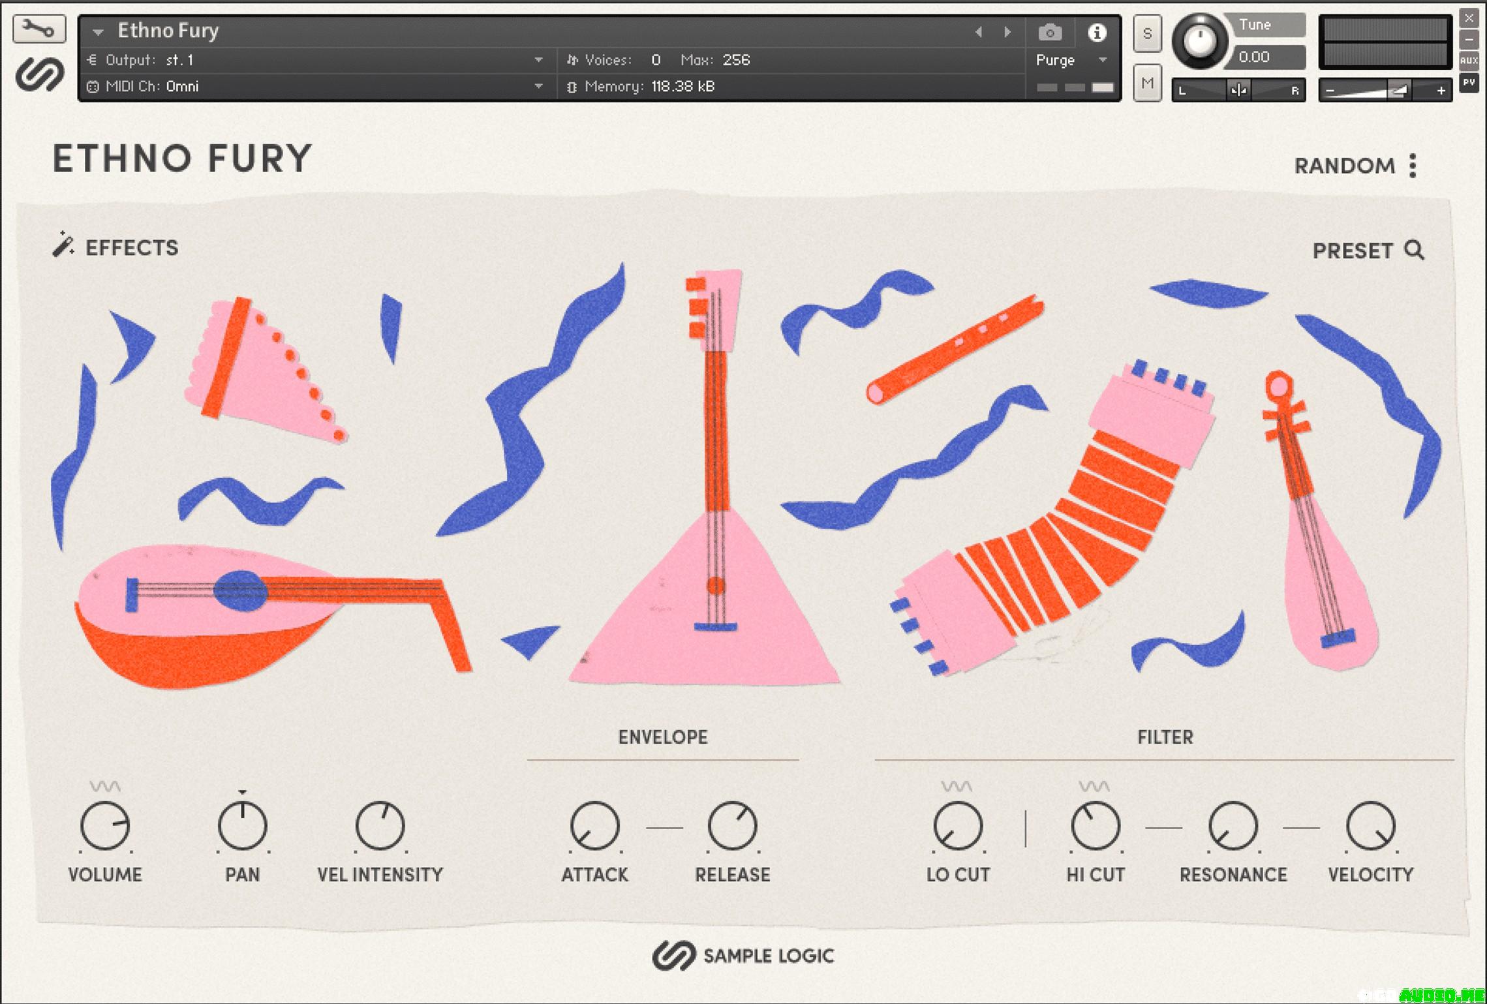This screenshot has height=1004, width=1487.
Task: Open the wrench edit-mode icon
Action: (x=39, y=29)
